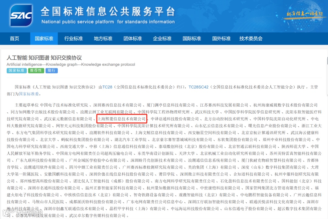Click the blue 国家标准 tag badge
This screenshot has width=328, height=219.
click(x=16, y=70)
